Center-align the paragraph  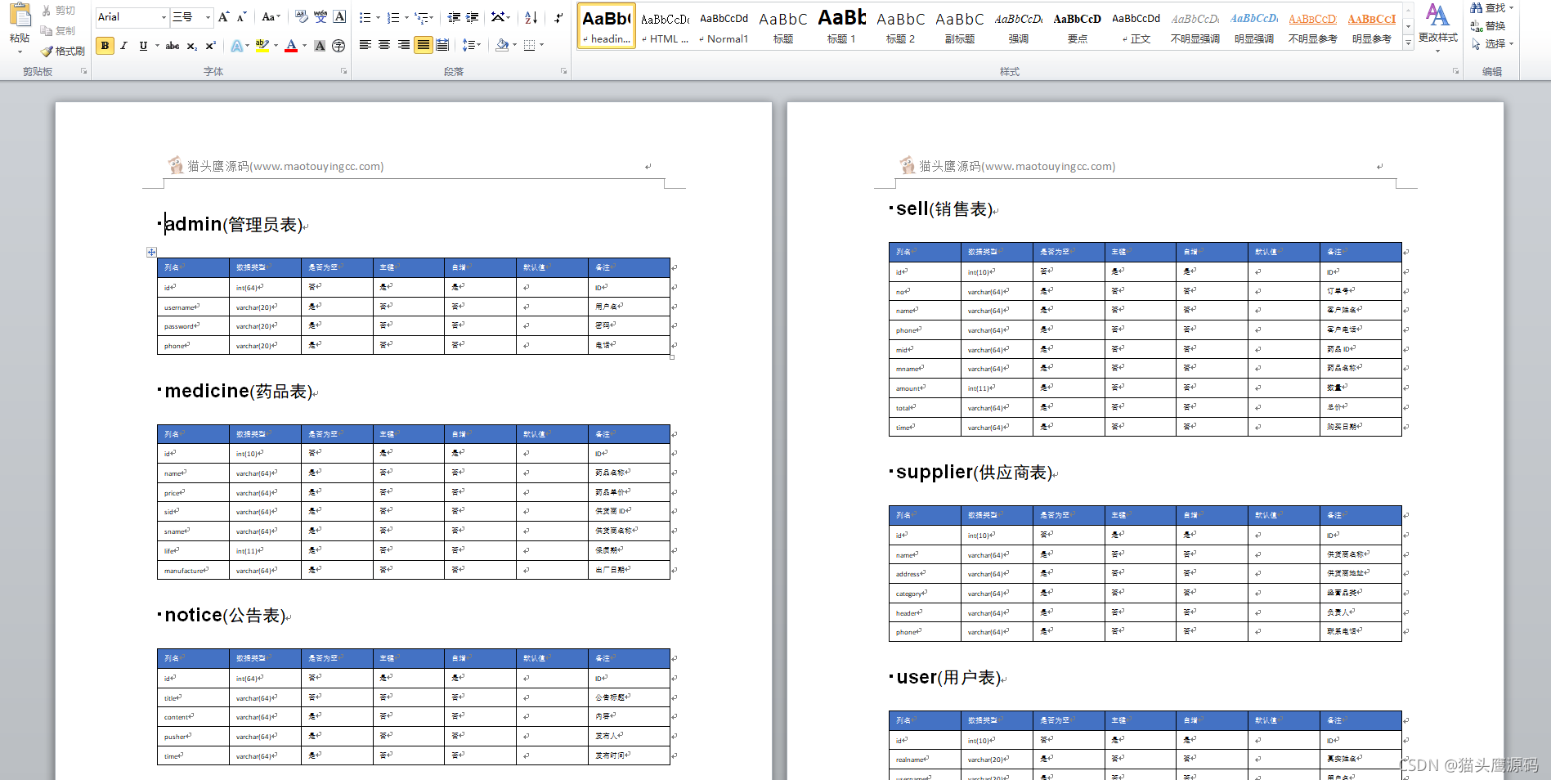384,45
